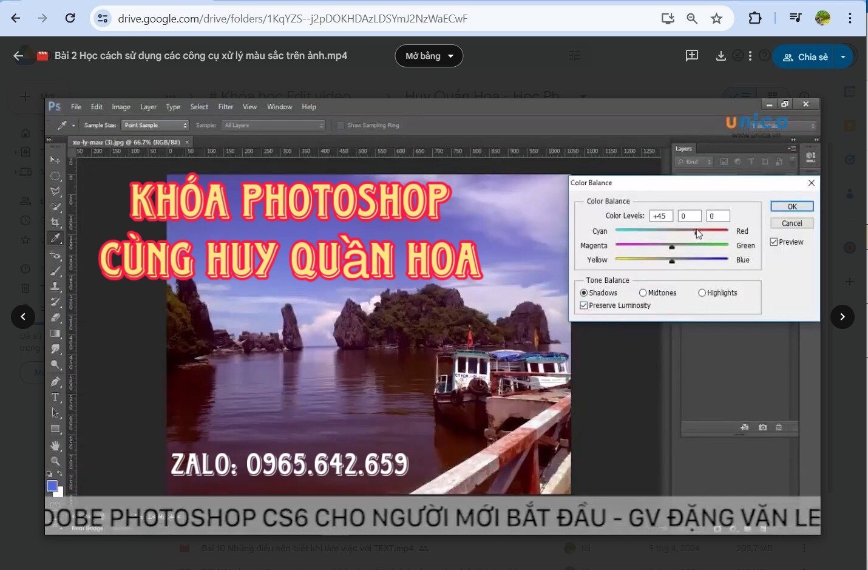Click the add comment icon in Drive viewer
868x570 pixels.
tap(691, 56)
